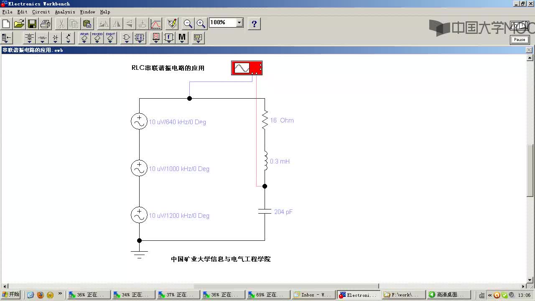Click the horizontal scrollbar right arrow
This screenshot has height=301, width=535.
[523, 286]
